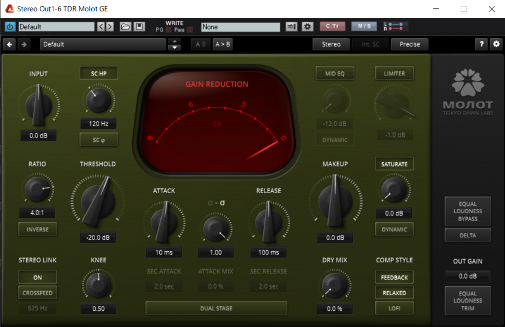Click the OUT GAIN value field
Image resolution: width=505 pixels, height=327 pixels.
pos(468,276)
